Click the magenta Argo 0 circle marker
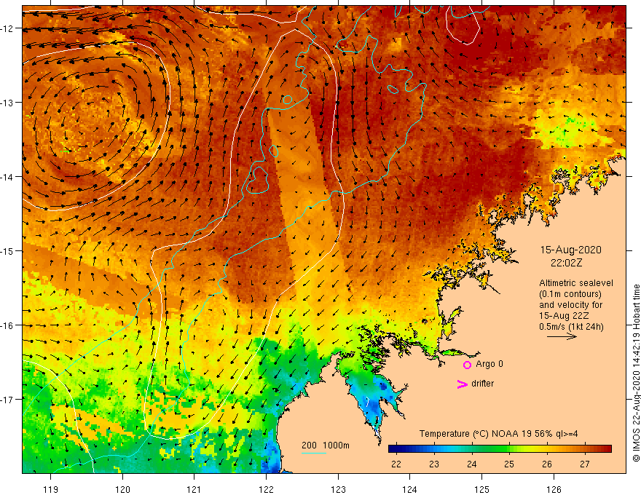This screenshot has height=495, width=641. 467,365
